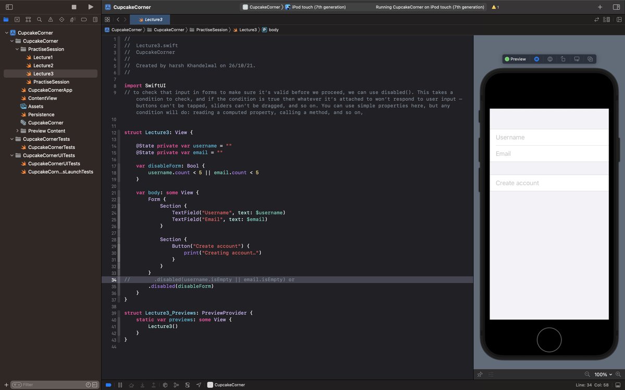
Task: Open the Issue navigator
Action: click(x=51, y=19)
